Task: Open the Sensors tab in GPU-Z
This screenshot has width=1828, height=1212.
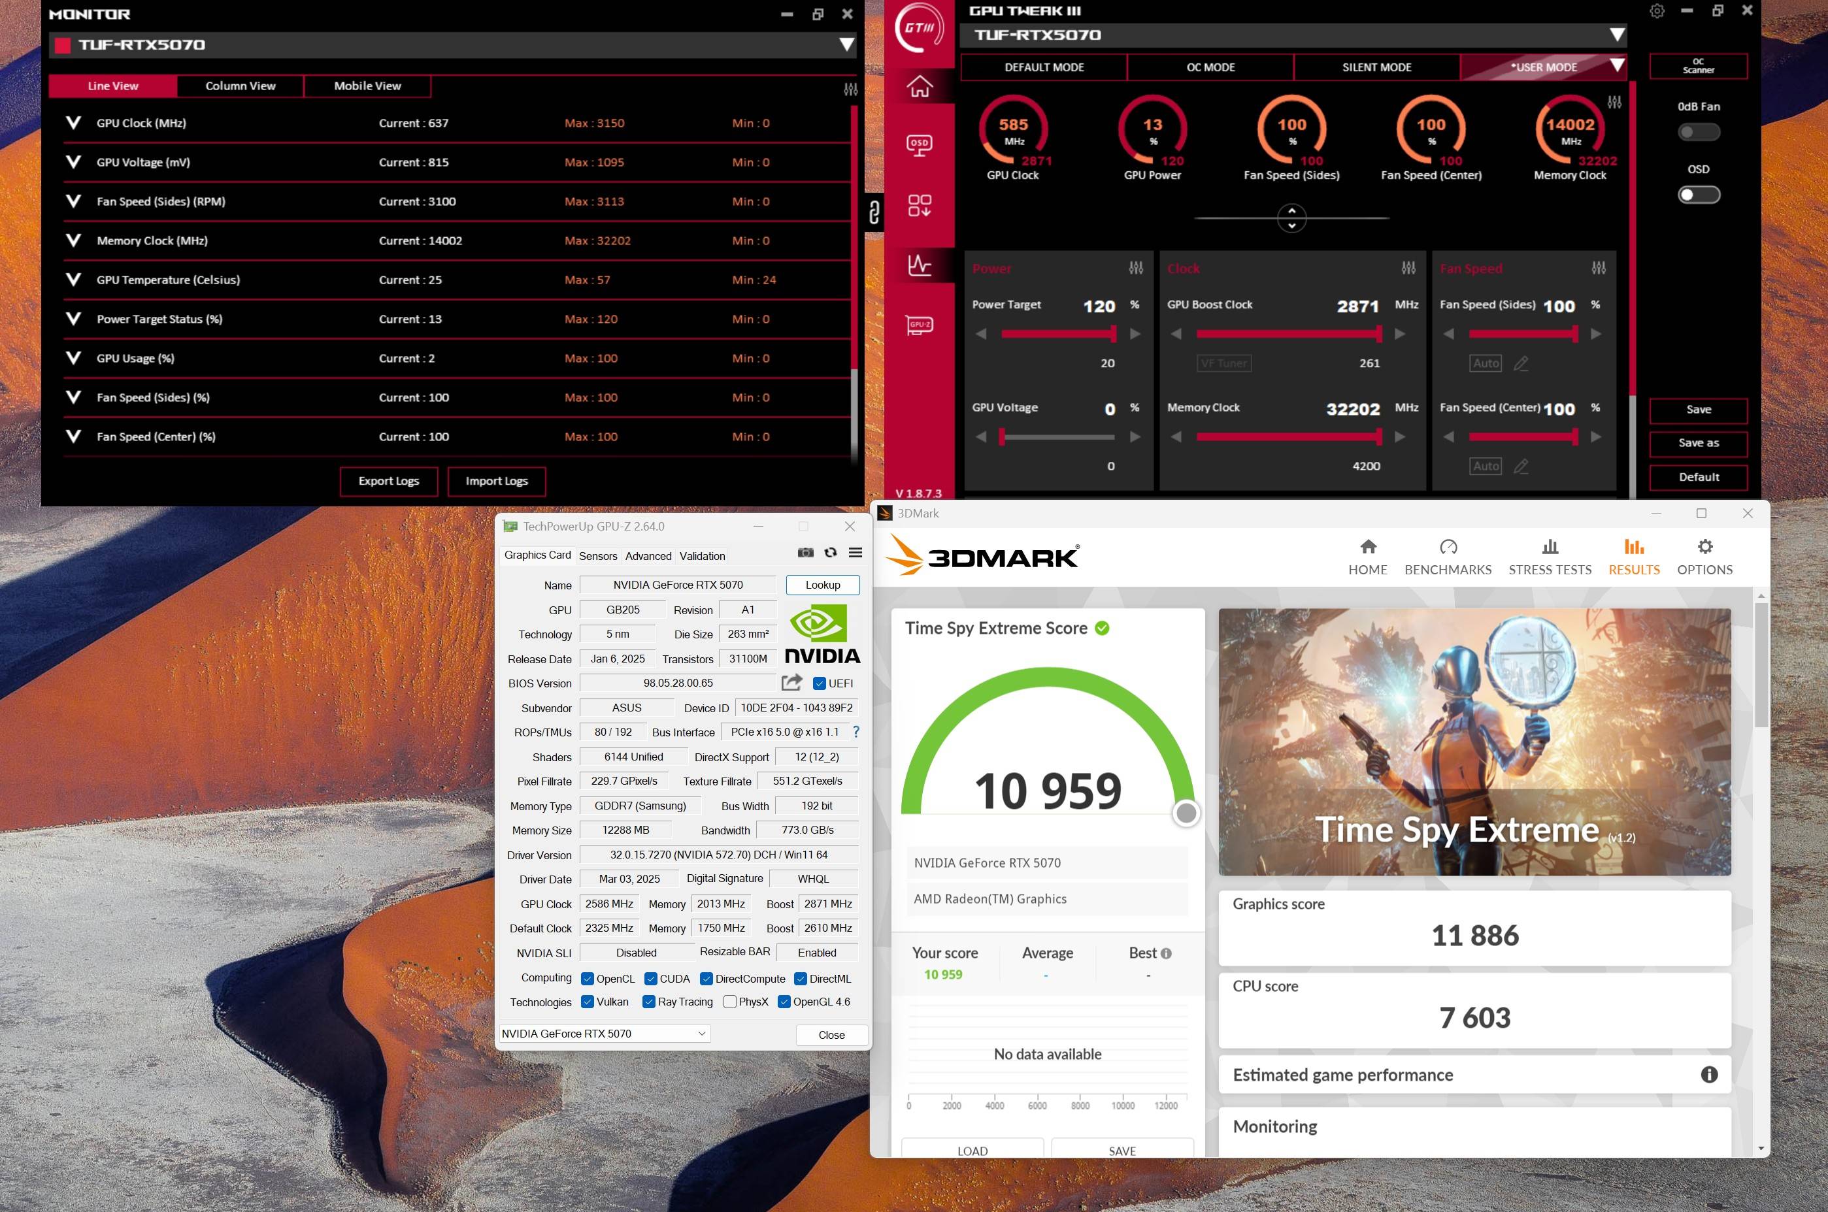Action: click(x=597, y=556)
